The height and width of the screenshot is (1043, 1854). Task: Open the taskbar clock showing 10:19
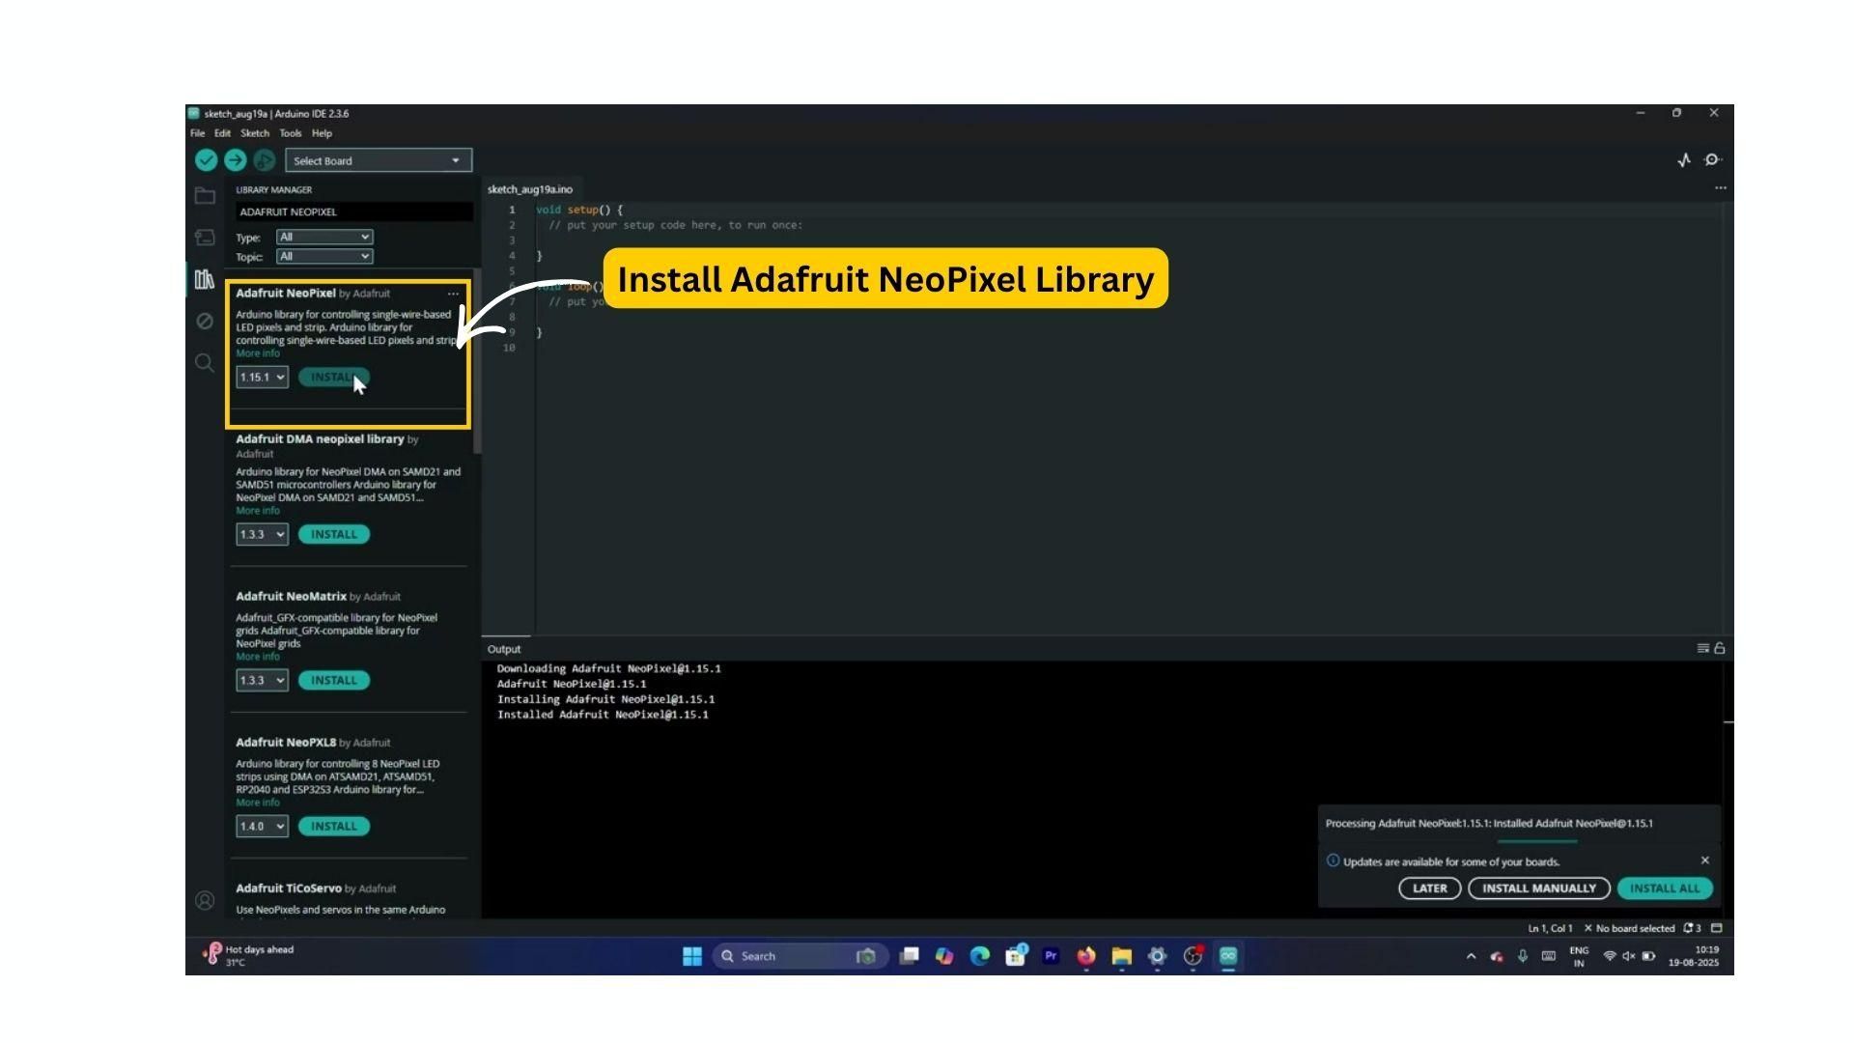[x=1693, y=956]
